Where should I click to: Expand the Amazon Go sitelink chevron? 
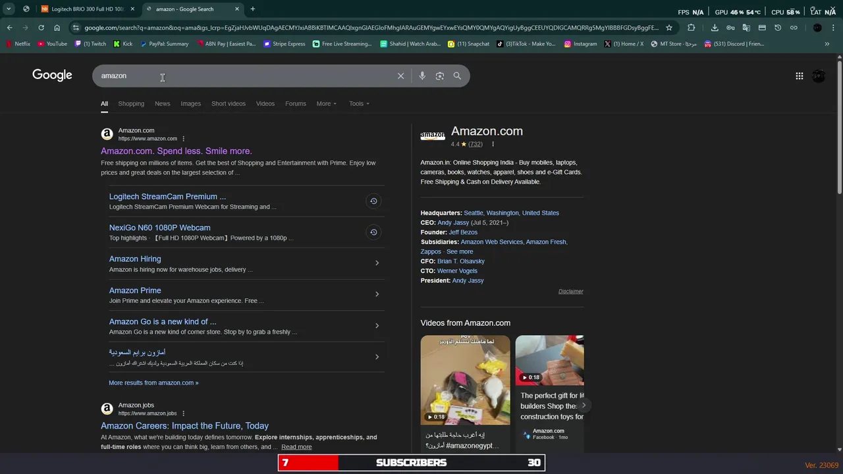point(377,326)
